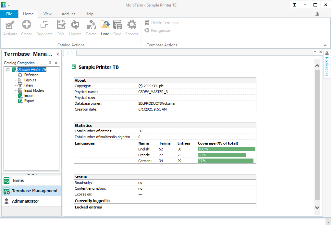
Task: Select the Definition tree item
Action: click(x=31, y=75)
